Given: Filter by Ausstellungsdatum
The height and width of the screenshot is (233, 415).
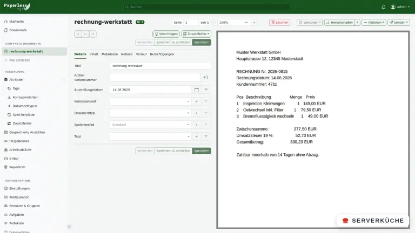Looking at the screenshot, I should tap(206, 90).
